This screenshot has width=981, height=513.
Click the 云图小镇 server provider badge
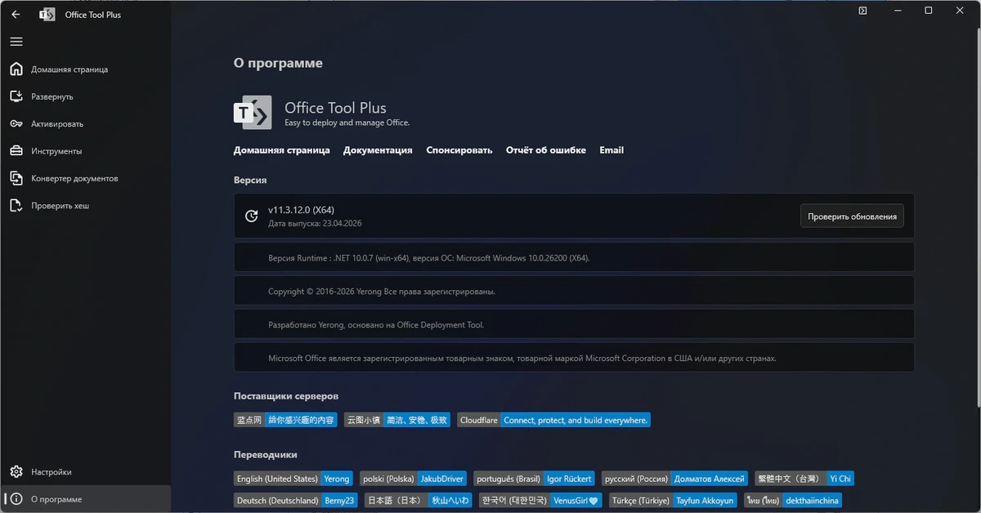(x=397, y=420)
